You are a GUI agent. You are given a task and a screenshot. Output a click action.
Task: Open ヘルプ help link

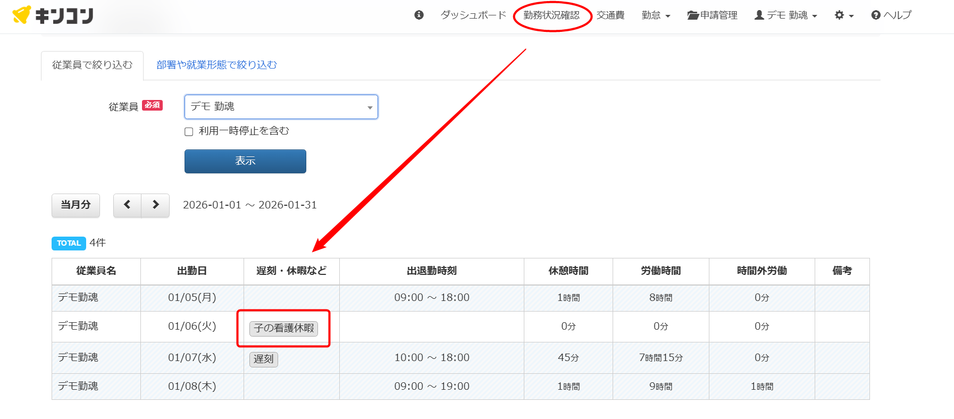click(x=891, y=15)
